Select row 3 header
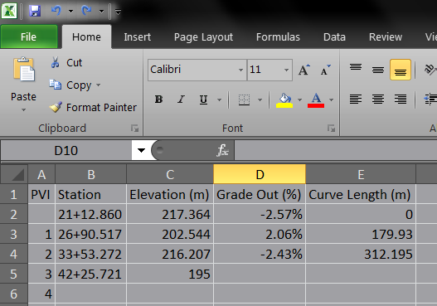Image resolution: width=437 pixels, height=306 pixels. pyautogui.click(x=13, y=234)
